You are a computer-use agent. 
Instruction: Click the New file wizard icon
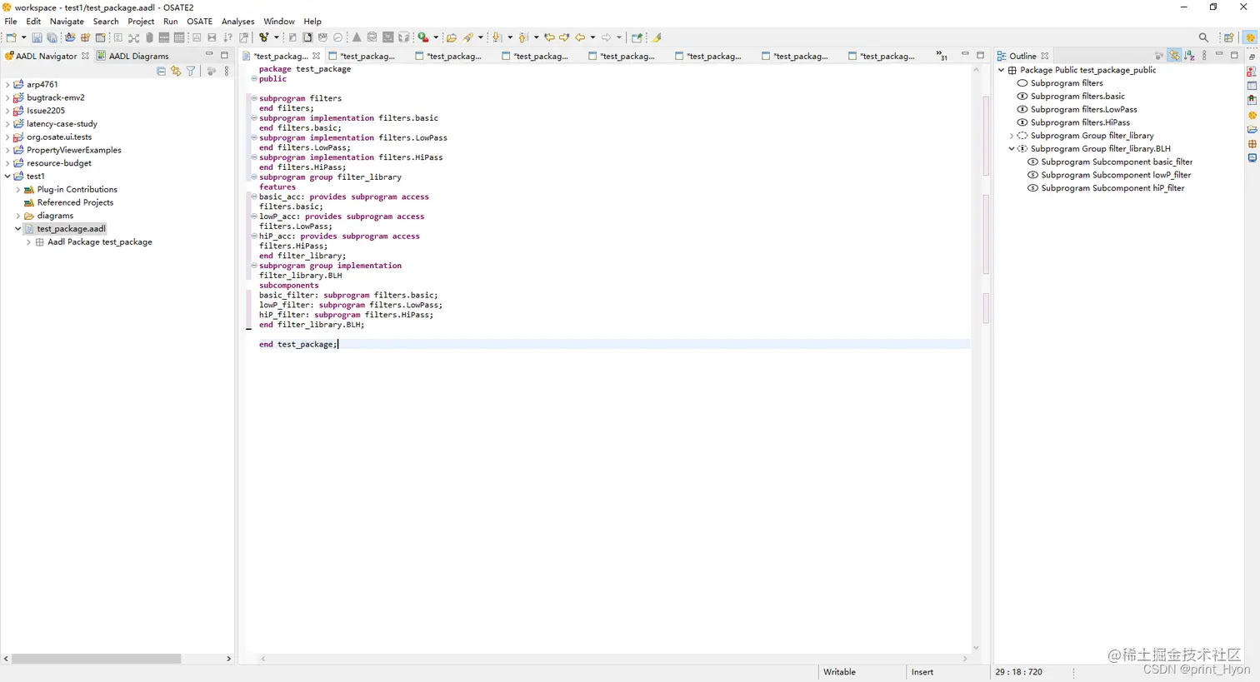[11, 37]
